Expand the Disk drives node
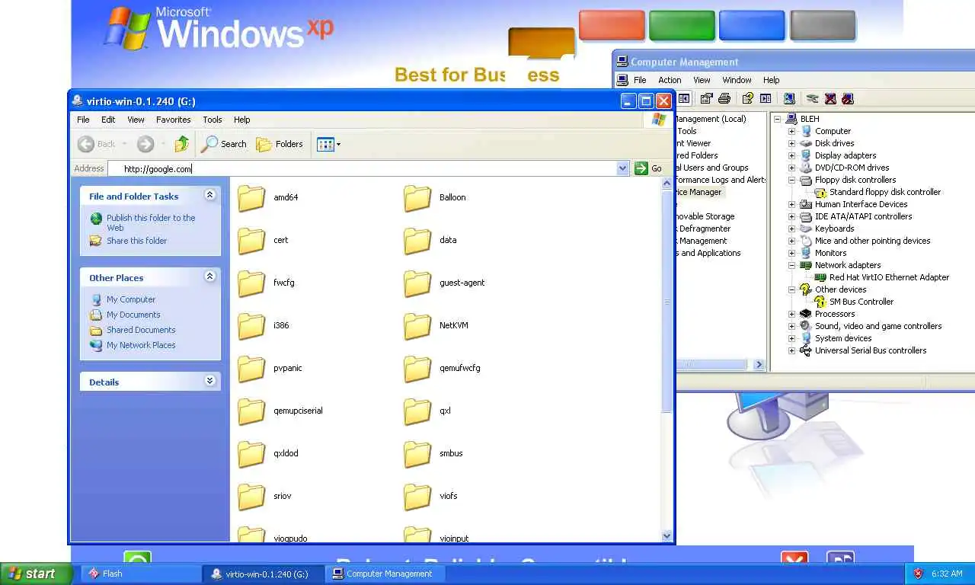This screenshot has width=975, height=585. click(x=791, y=143)
